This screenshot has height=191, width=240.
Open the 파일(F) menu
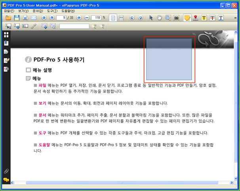[x=9, y=11]
